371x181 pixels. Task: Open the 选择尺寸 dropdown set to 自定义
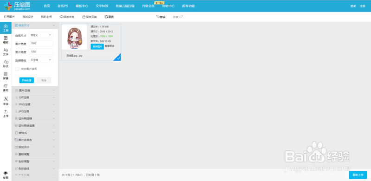click(x=41, y=35)
